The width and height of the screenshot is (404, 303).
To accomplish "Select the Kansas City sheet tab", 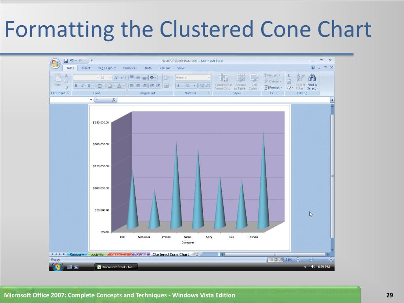I will point(119,254).
